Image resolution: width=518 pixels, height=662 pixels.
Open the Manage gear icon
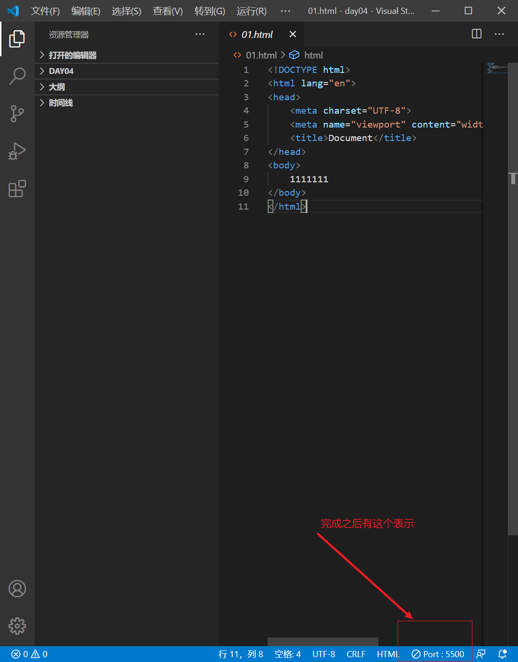[x=17, y=626]
